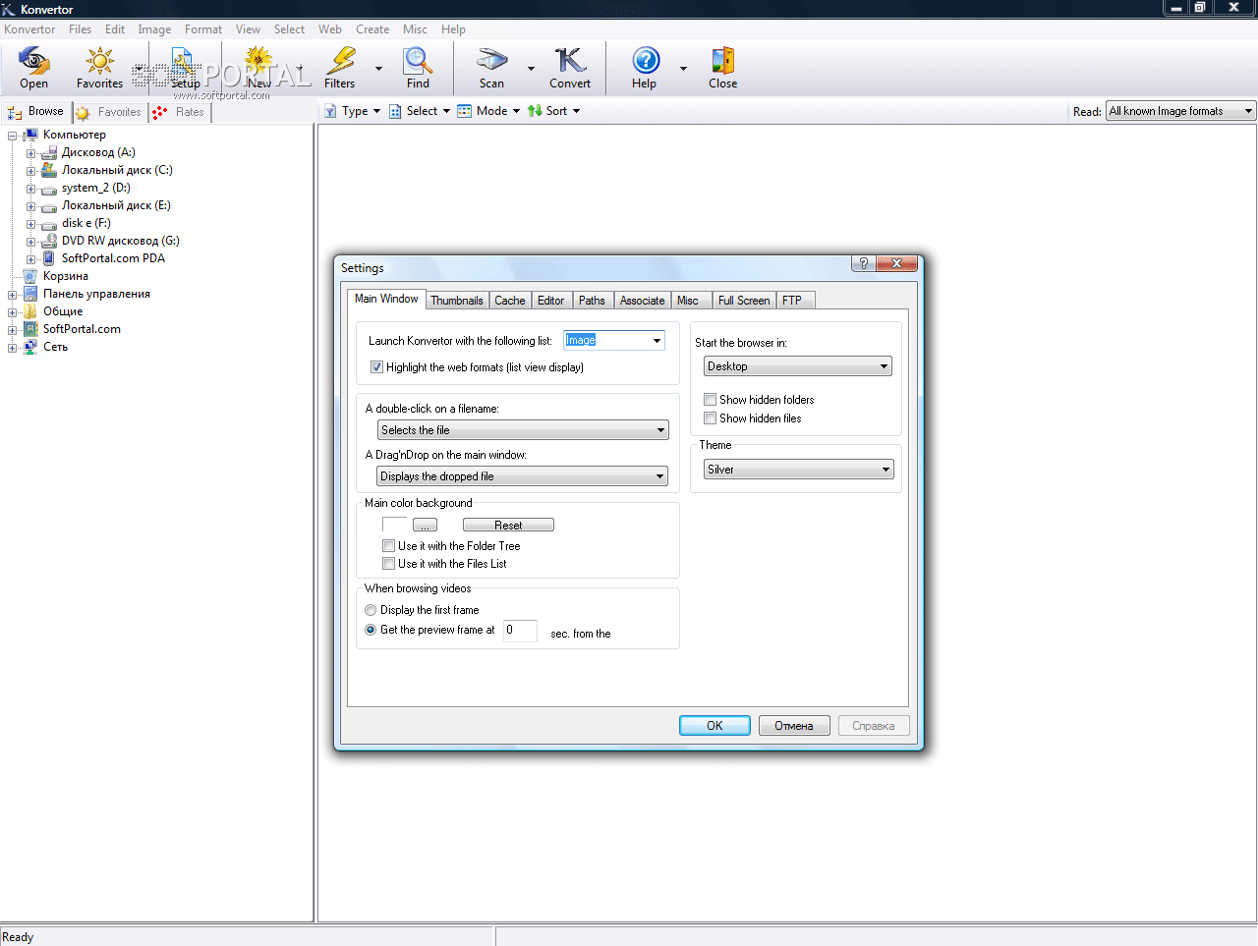The image size is (1258, 946).
Task: Switch to the Cache tab
Action: click(x=510, y=301)
